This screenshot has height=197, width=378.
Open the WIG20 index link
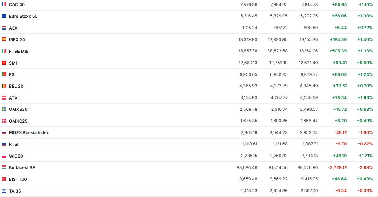pyautogui.click(x=15, y=156)
